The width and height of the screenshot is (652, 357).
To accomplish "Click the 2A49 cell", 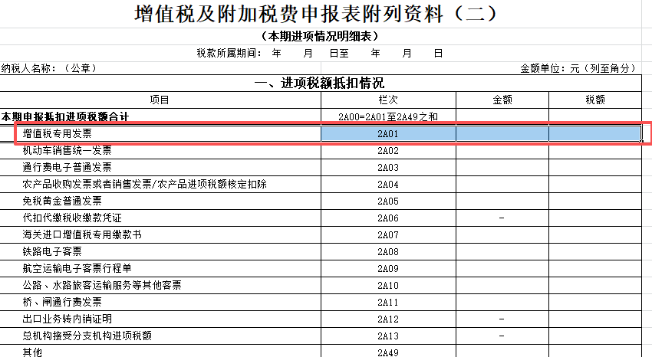I will point(388,351).
